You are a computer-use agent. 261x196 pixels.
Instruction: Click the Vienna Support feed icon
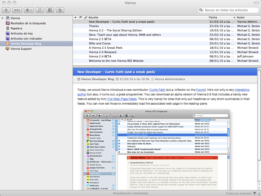pyautogui.click(x=7, y=49)
